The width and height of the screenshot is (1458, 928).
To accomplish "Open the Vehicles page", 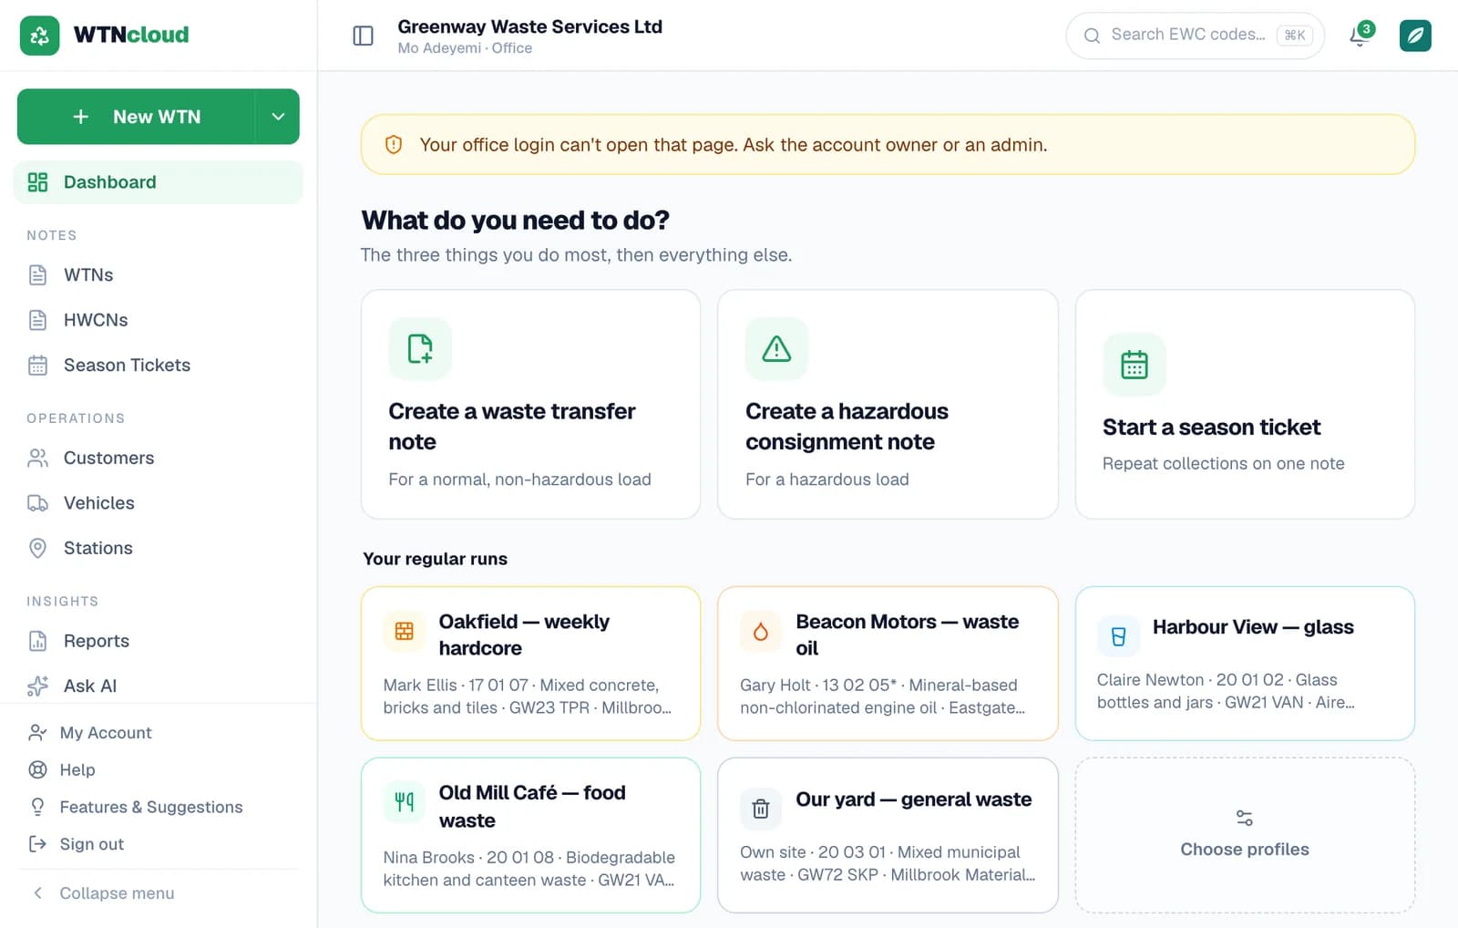I will tap(159, 503).
